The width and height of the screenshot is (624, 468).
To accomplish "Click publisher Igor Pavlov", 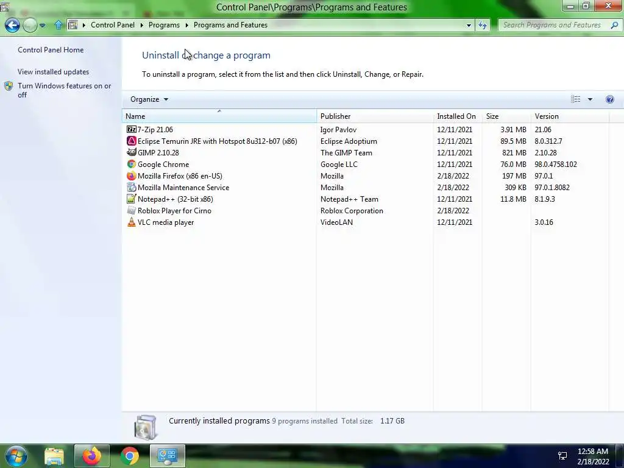I will tap(338, 130).
